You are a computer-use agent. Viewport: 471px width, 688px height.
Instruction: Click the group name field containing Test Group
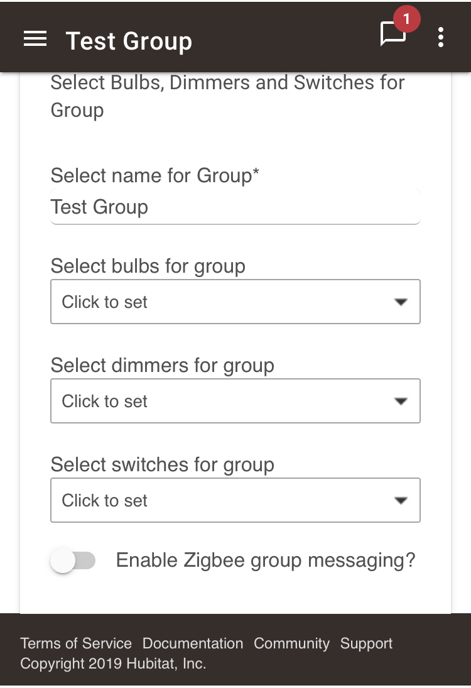(x=235, y=207)
